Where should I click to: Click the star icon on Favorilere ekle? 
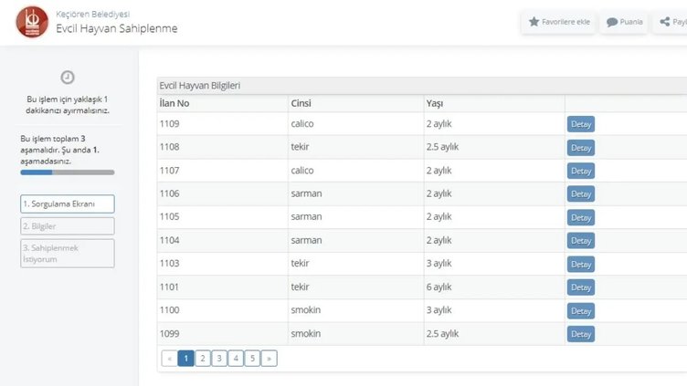point(534,22)
